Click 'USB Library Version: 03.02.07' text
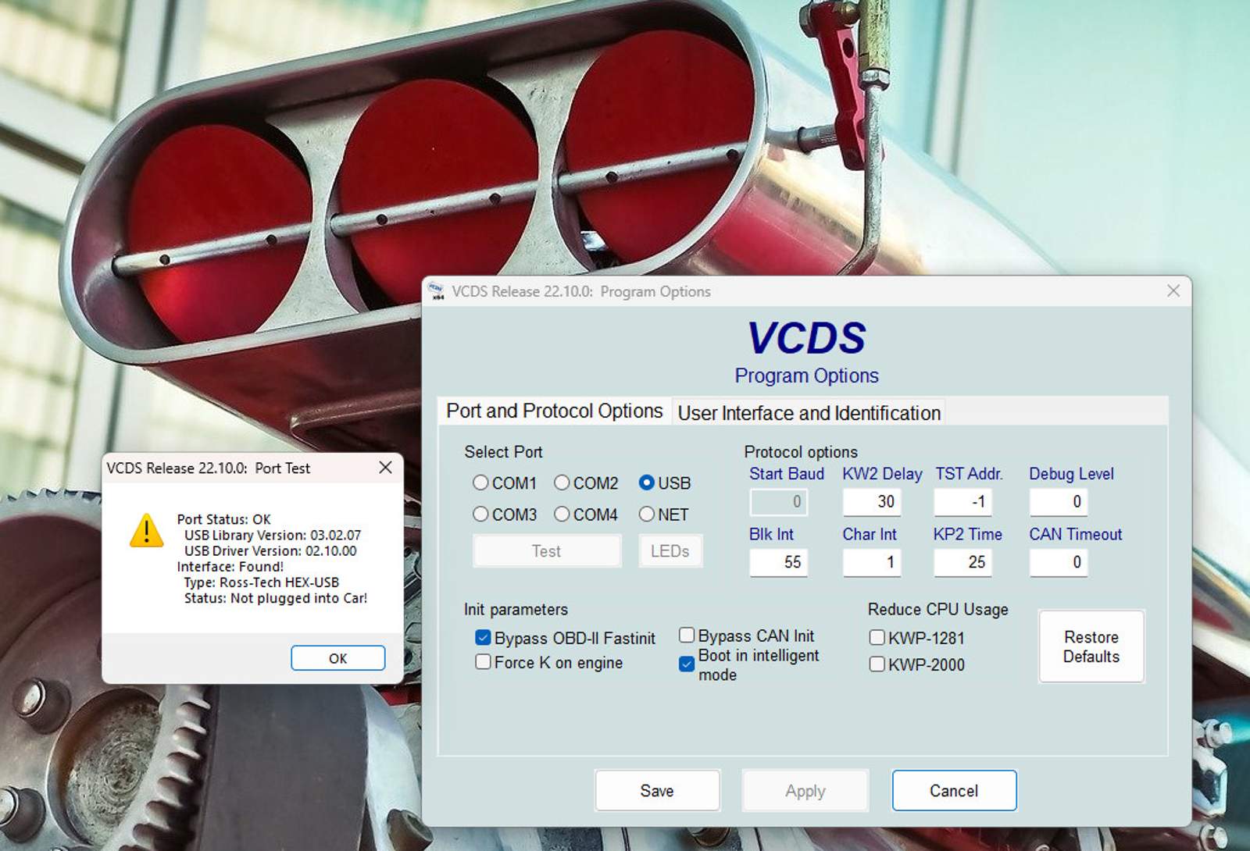This screenshot has height=851, width=1250. (x=273, y=535)
